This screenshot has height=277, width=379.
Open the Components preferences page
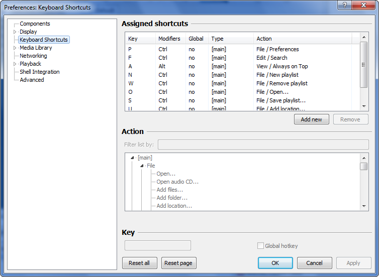pos(35,24)
